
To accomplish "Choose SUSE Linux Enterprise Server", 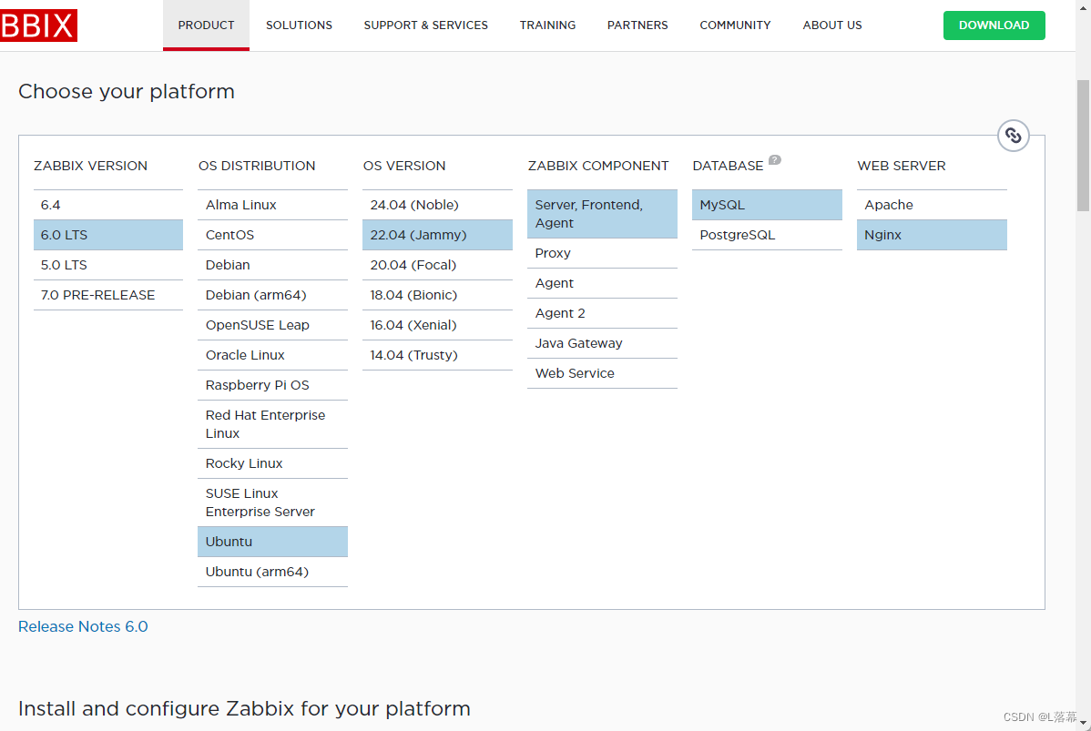I will pos(273,503).
